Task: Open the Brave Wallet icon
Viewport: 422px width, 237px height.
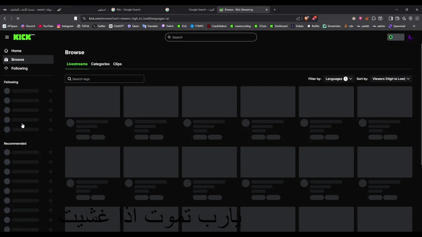Action: 397,18
